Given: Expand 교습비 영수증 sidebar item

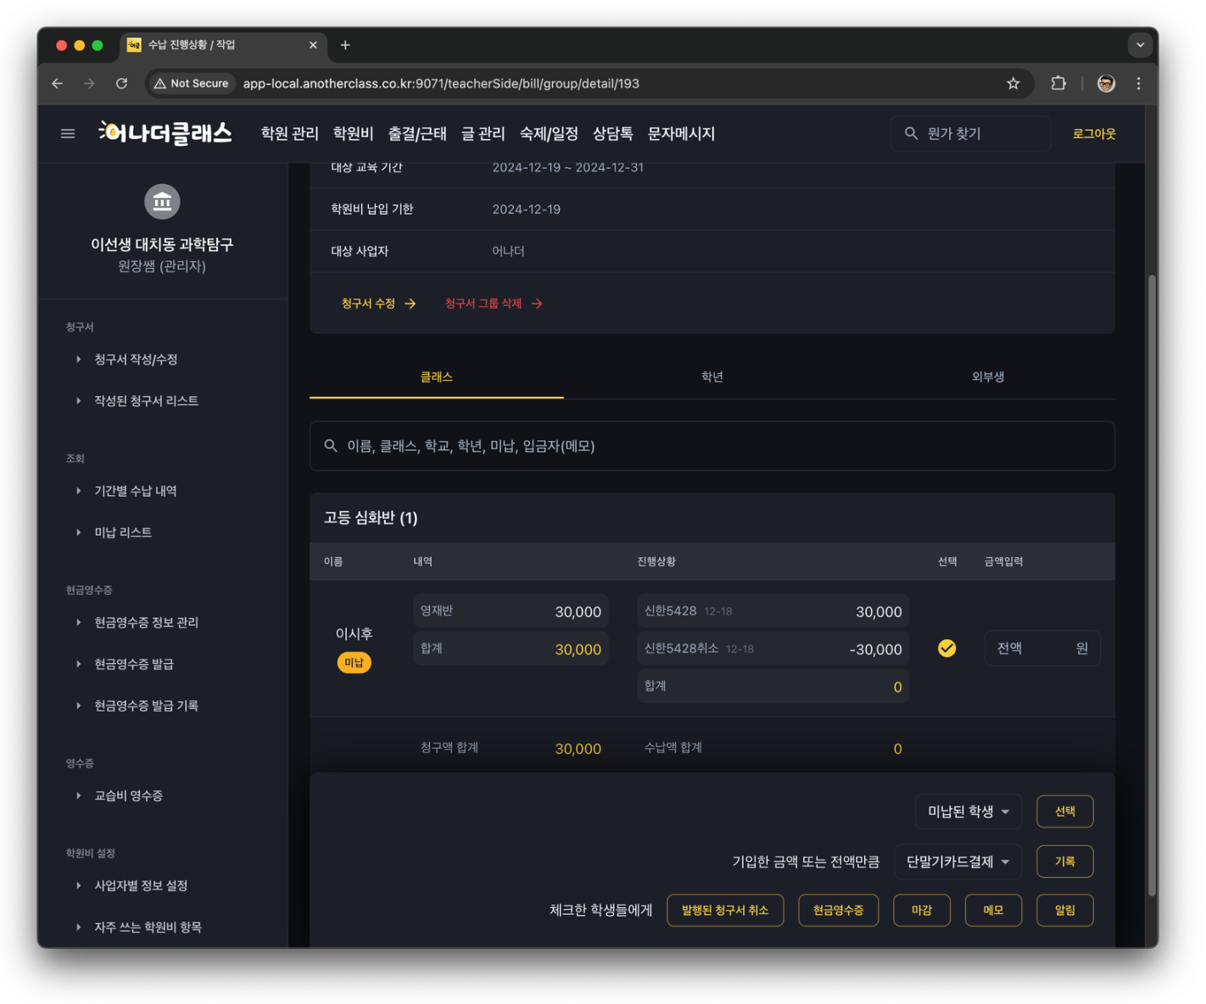Looking at the screenshot, I should click(128, 795).
